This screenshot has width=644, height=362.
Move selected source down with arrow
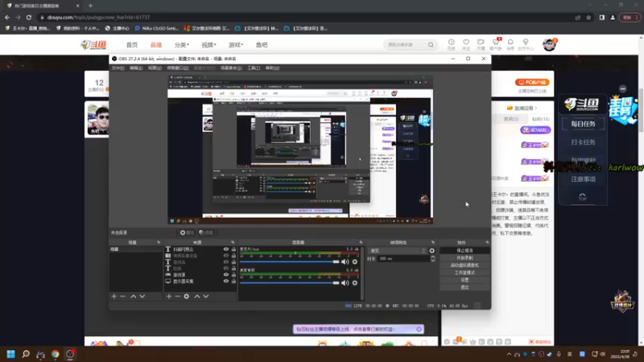206,296
